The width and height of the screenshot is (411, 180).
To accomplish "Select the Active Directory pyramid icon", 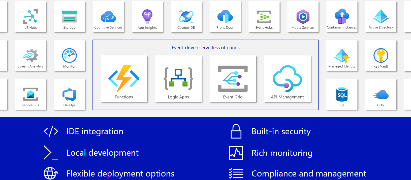I will click(x=381, y=17).
